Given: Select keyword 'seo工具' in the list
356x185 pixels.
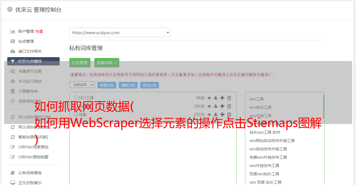Looking at the screenshot, I should (x=257, y=99).
